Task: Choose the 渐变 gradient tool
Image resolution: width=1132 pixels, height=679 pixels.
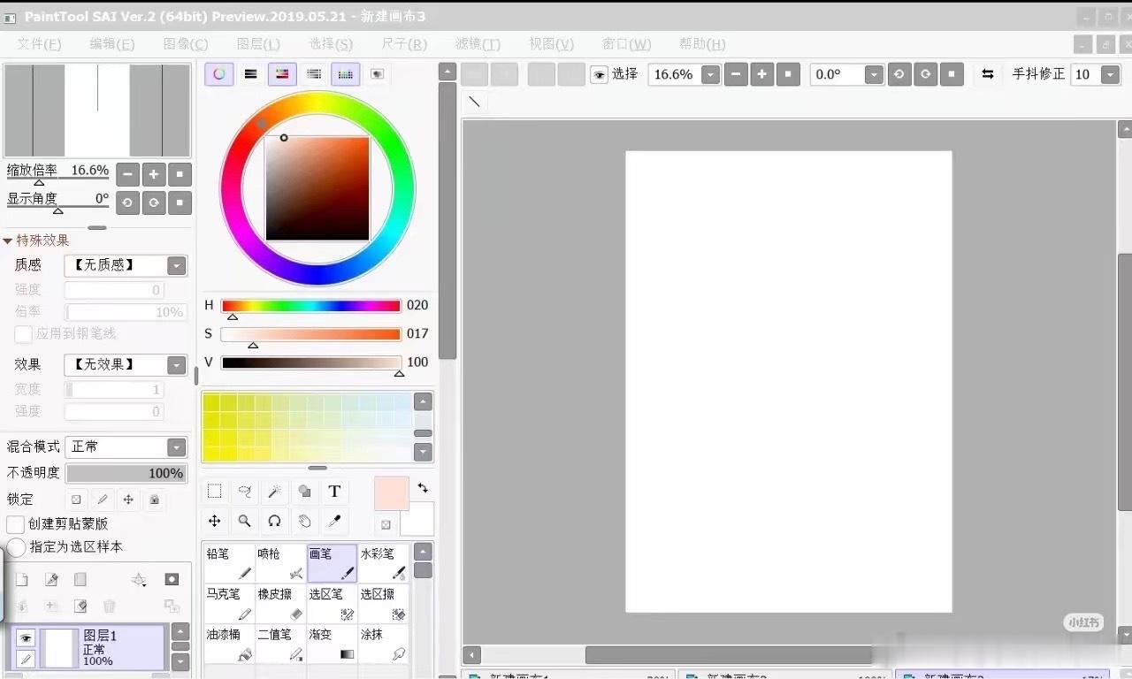Action: click(332, 645)
